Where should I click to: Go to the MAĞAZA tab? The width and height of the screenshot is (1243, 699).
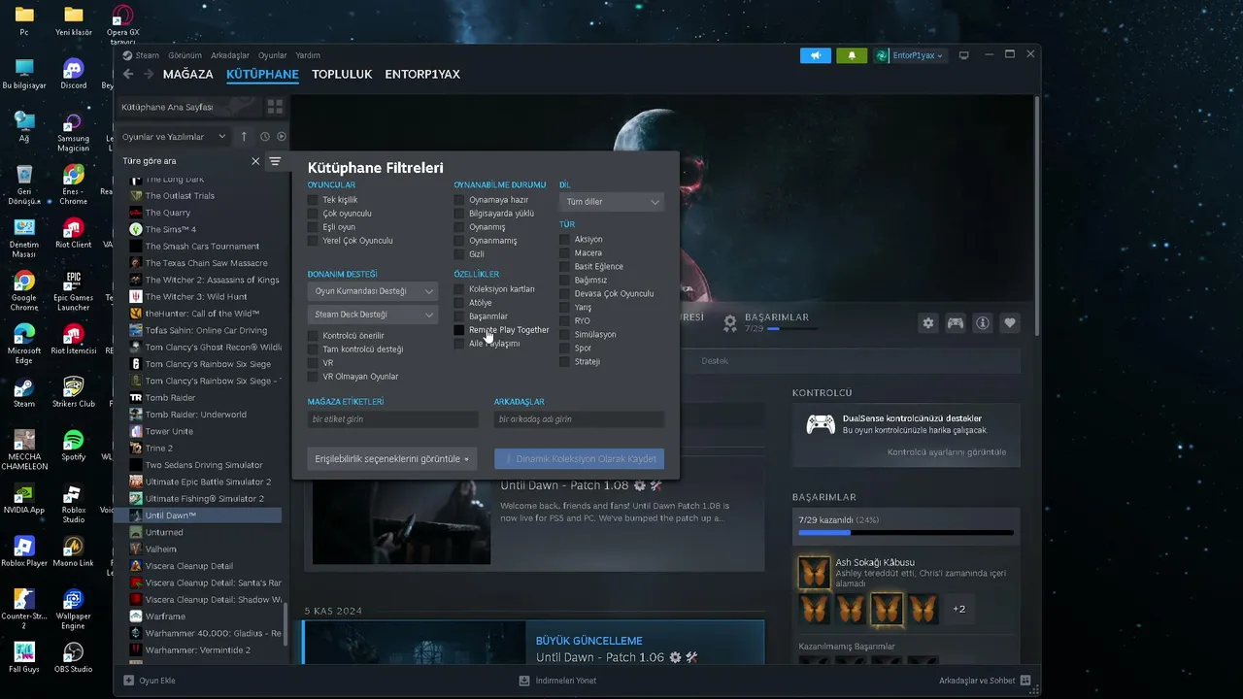[188, 75]
